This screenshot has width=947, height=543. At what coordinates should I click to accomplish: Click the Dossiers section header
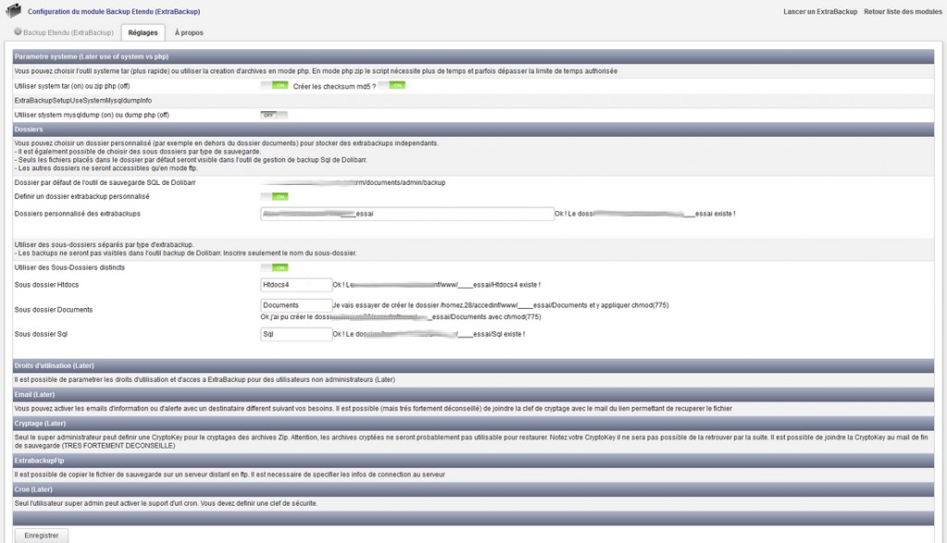point(473,130)
